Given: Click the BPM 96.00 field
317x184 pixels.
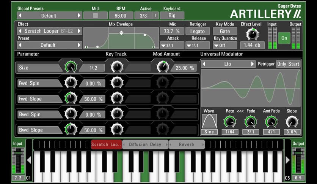Looking at the screenshot, I should 121,16.
